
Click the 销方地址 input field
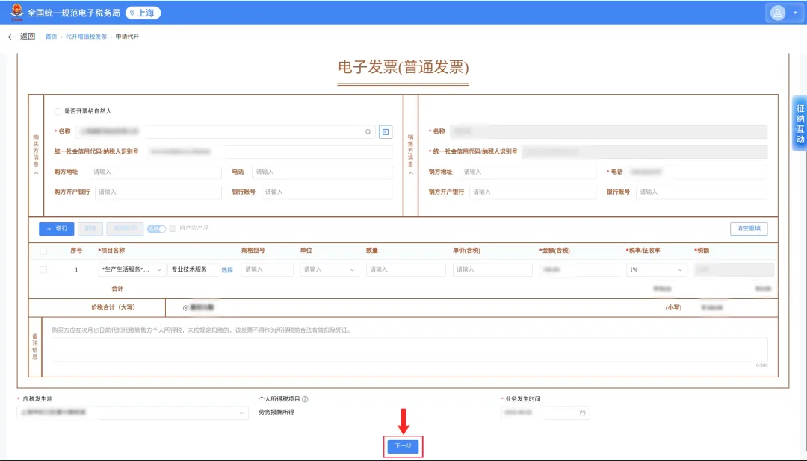point(528,172)
